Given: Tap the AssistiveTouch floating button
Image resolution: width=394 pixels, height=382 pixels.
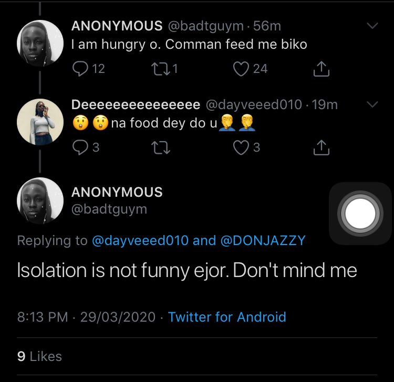Looking at the screenshot, I should pyautogui.click(x=360, y=213).
